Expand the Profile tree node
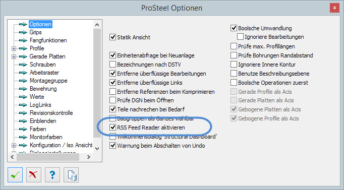The image size is (344, 190). click(x=14, y=48)
